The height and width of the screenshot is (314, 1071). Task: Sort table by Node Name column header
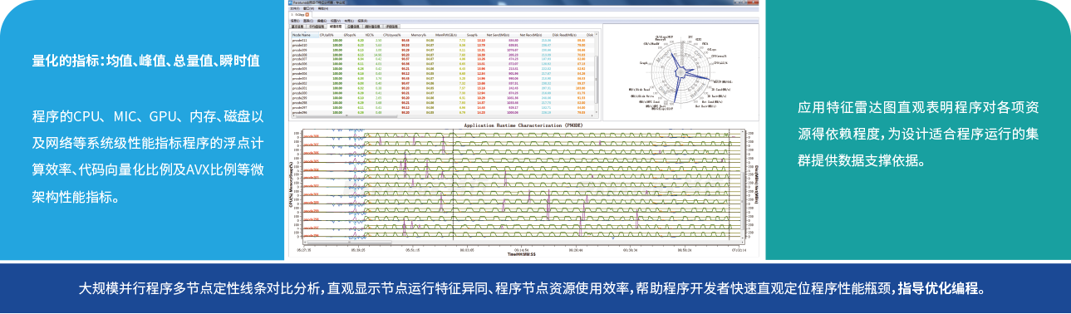pos(305,35)
